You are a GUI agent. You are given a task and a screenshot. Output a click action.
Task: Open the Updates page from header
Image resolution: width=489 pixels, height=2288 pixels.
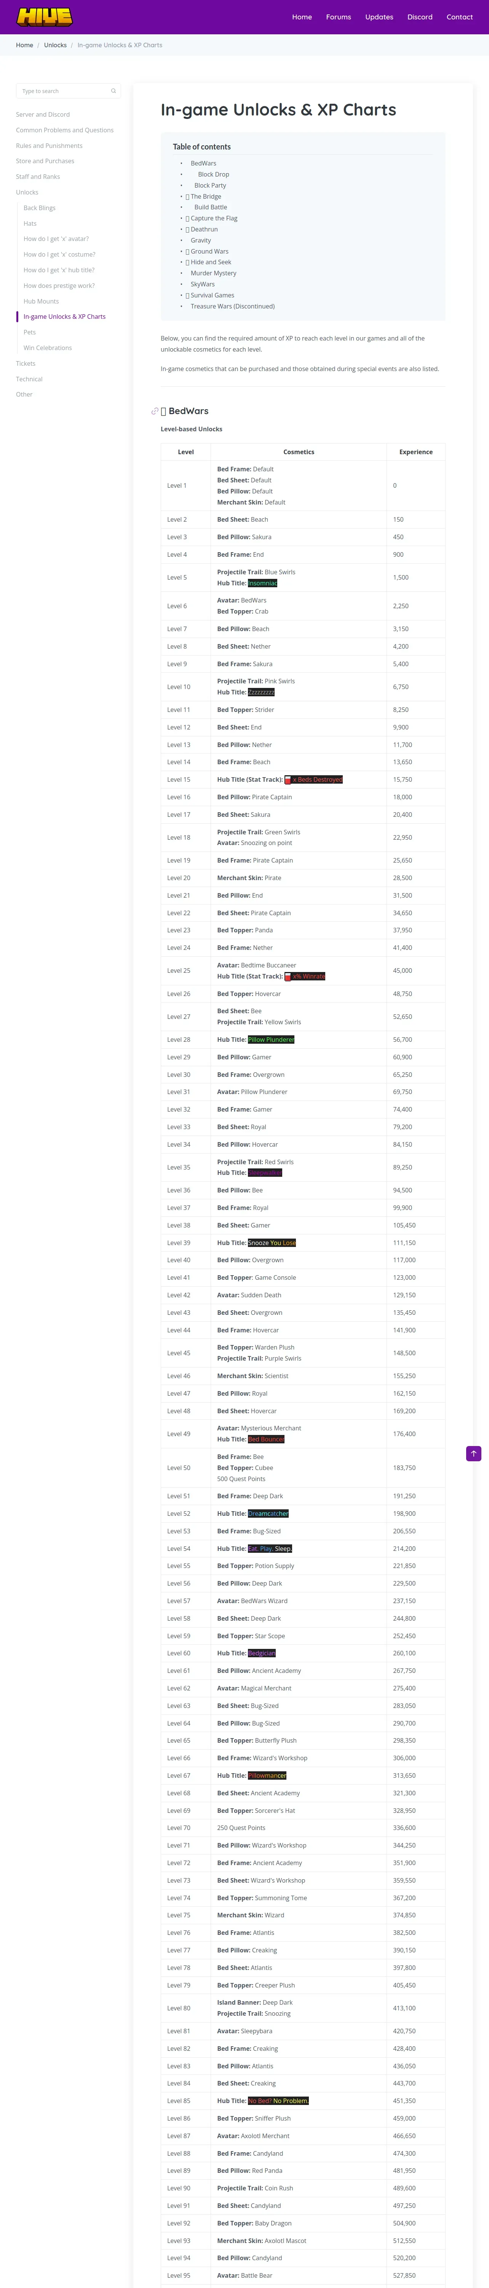tap(379, 17)
